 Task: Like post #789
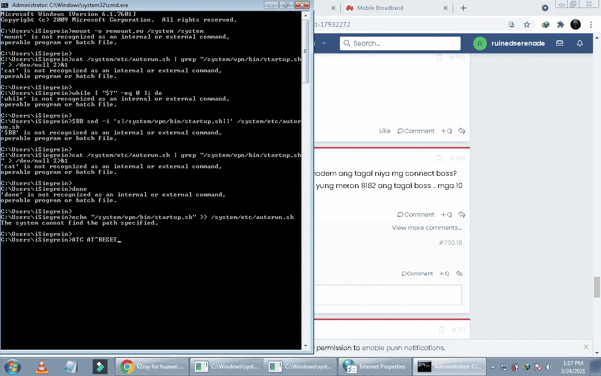[385, 131]
